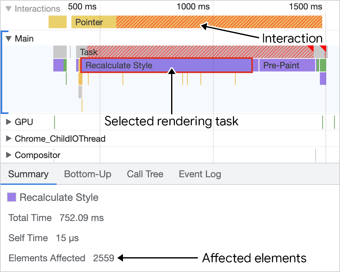This screenshot has height=272, width=340.
Task: Click the Summary tab label
Action: pos(28,174)
